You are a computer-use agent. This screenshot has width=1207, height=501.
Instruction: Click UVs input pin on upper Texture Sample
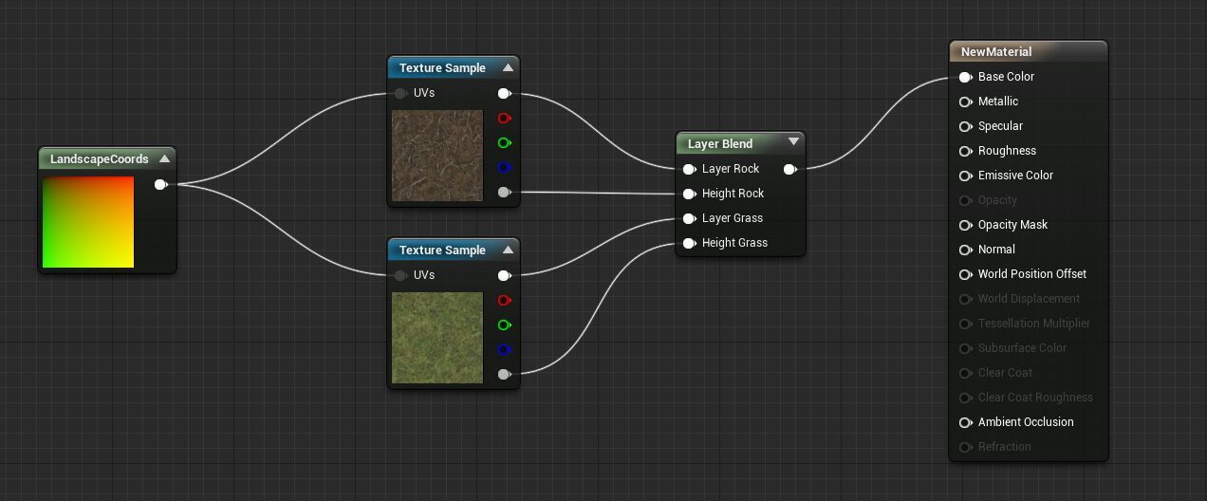coord(400,93)
